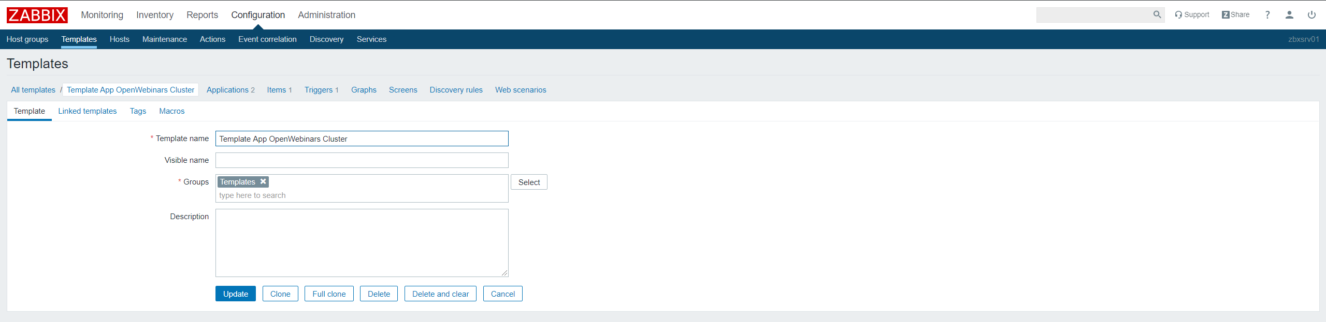Click inside the Description textarea
Screen dimensions: 1326x322
pyautogui.click(x=362, y=243)
